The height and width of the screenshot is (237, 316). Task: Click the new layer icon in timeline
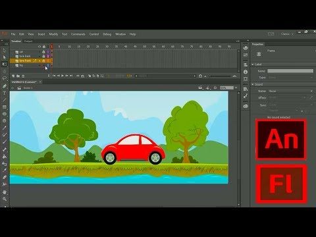(x=13, y=76)
